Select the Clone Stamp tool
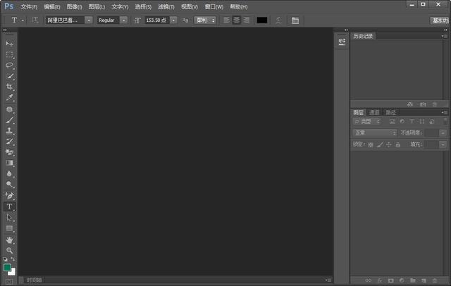The image size is (451, 286). (x=9, y=131)
